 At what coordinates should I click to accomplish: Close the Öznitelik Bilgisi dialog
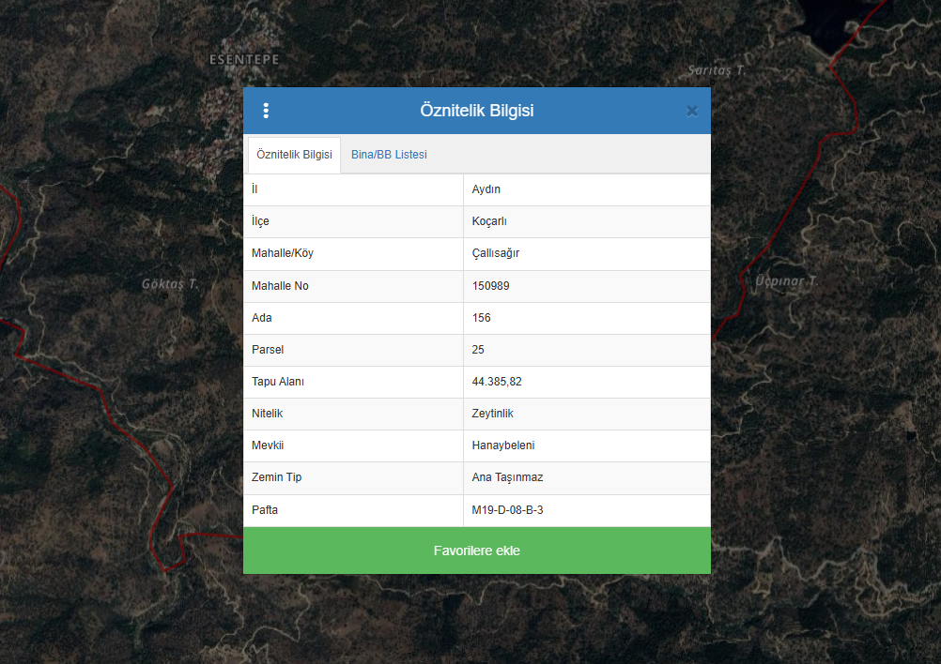pos(692,111)
